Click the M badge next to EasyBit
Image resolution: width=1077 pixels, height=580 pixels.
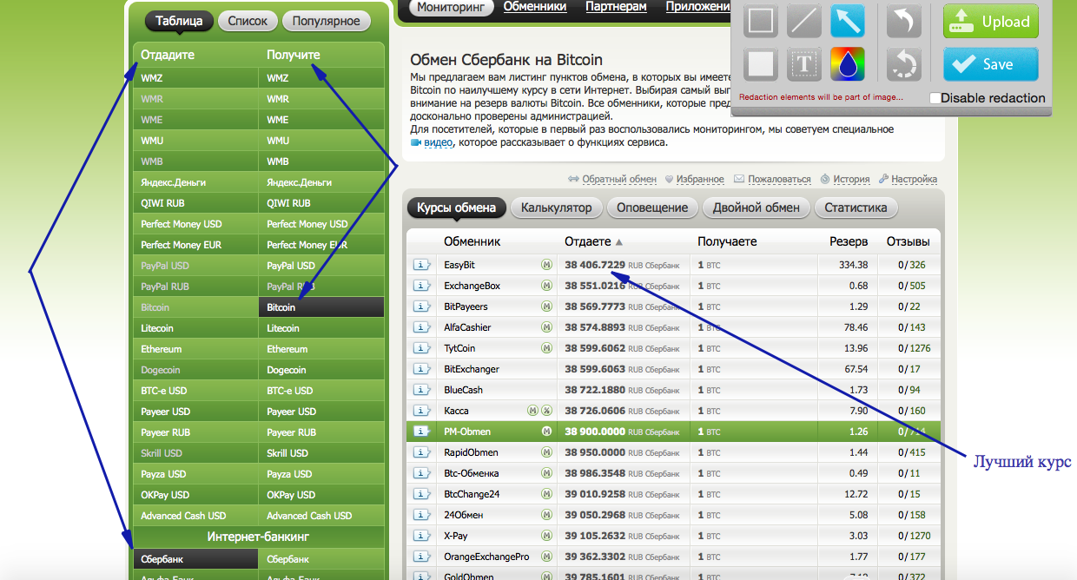pos(546,265)
